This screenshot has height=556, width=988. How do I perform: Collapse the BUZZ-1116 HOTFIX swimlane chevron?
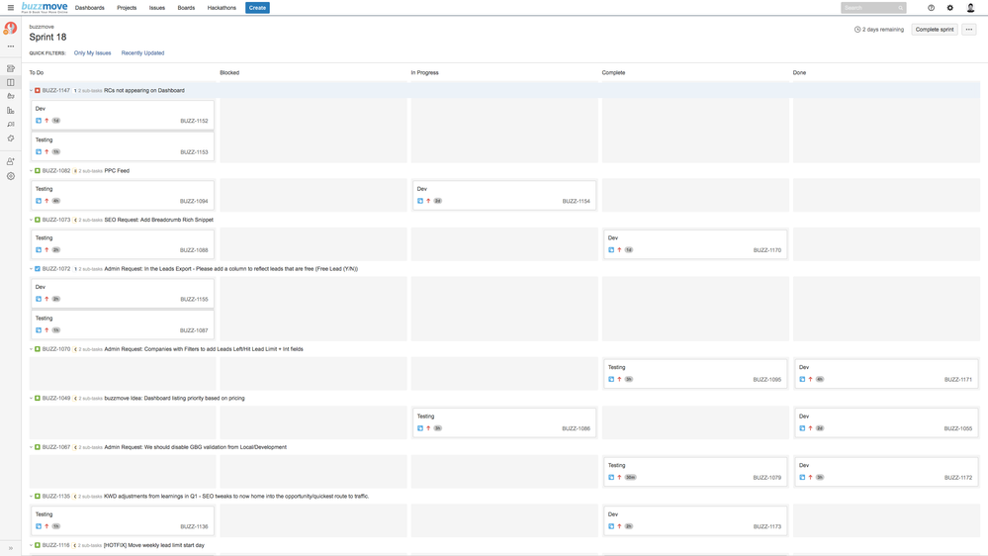[x=32, y=545]
